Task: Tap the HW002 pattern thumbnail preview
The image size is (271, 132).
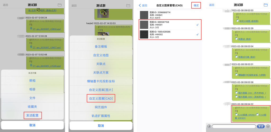Action: click(144, 34)
